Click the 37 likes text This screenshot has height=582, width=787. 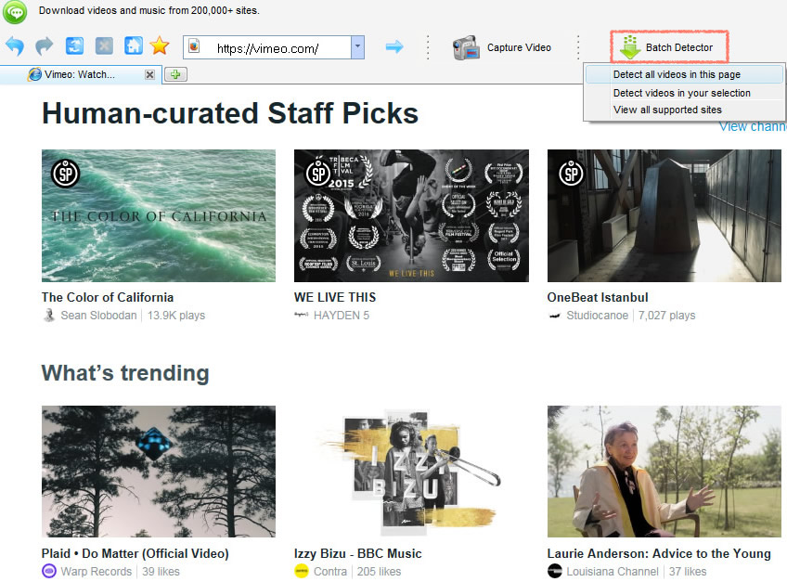tap(688, 572)
